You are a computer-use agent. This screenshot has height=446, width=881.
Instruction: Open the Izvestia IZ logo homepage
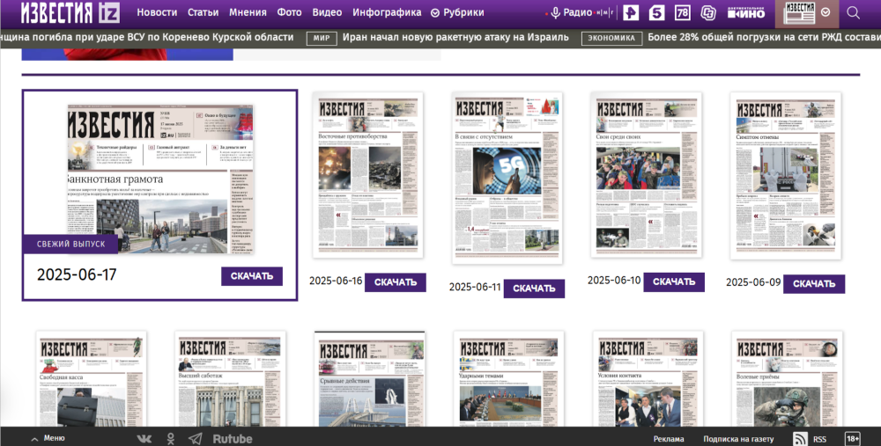click(70, 12)
